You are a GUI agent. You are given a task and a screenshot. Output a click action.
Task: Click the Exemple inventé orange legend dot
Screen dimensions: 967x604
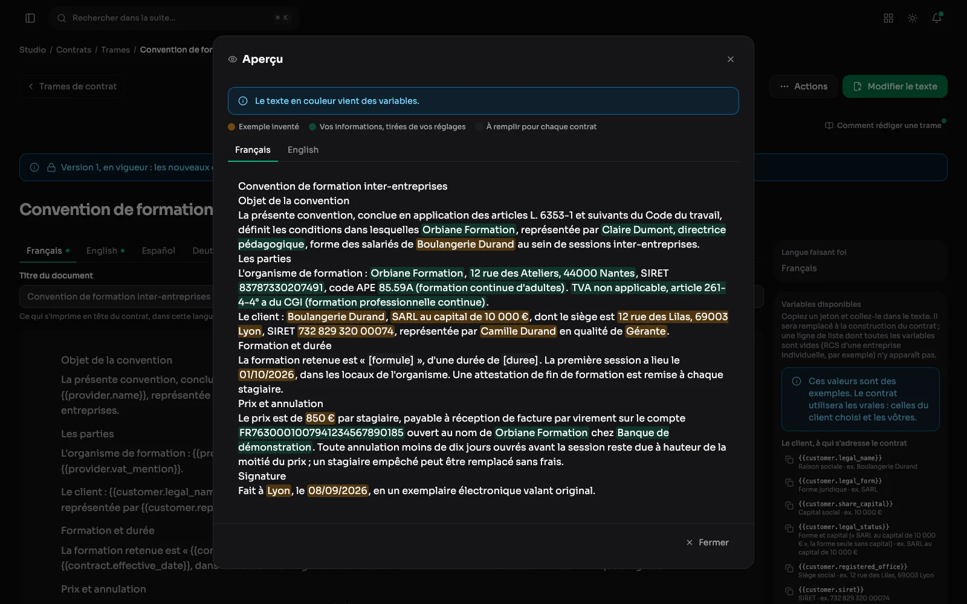tap(231, 127)
